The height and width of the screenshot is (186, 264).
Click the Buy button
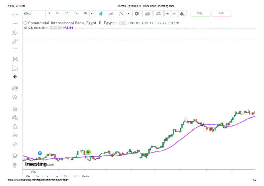[200, 13]
